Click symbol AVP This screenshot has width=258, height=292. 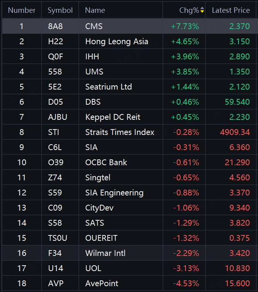[x=56, y=283]
